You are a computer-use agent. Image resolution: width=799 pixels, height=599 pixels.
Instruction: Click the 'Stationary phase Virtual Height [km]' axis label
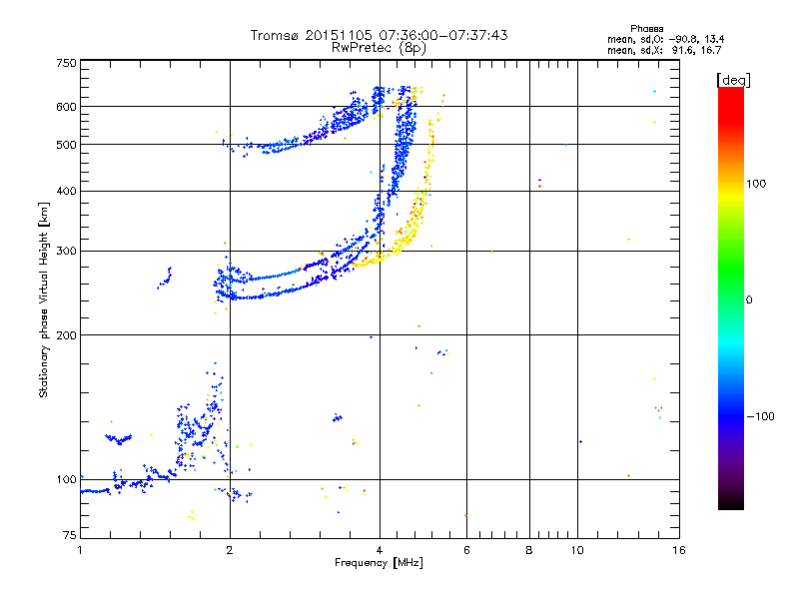coord(44,299)
